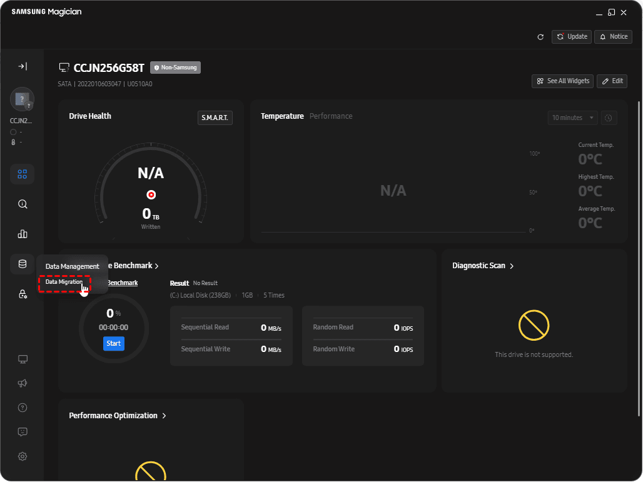This screenshot has width=643, height=482.
Task: Open the Help question mark icon
Action: (23, 408)
